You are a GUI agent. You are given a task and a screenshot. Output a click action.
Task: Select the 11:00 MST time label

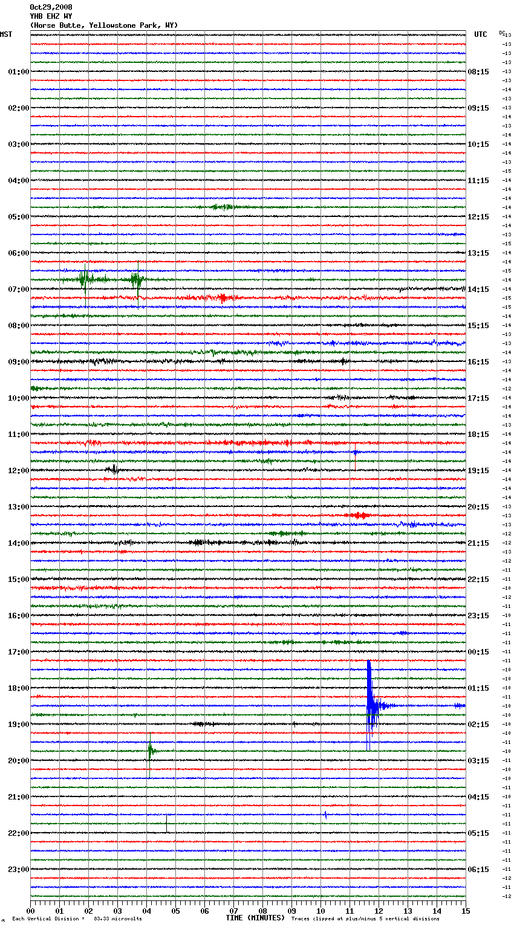19,434
